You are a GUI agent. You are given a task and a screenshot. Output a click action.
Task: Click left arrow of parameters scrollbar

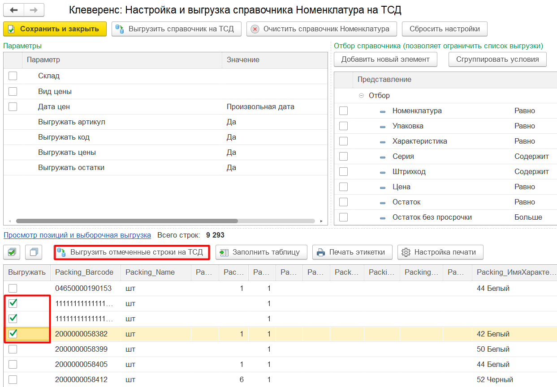click(x=10, y=221)
